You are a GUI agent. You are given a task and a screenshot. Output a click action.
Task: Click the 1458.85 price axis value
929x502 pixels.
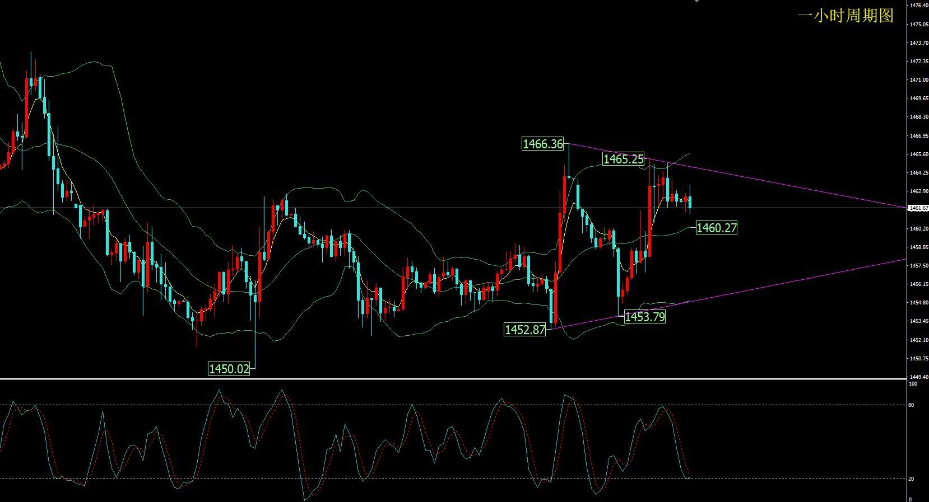tap(919, 247)
